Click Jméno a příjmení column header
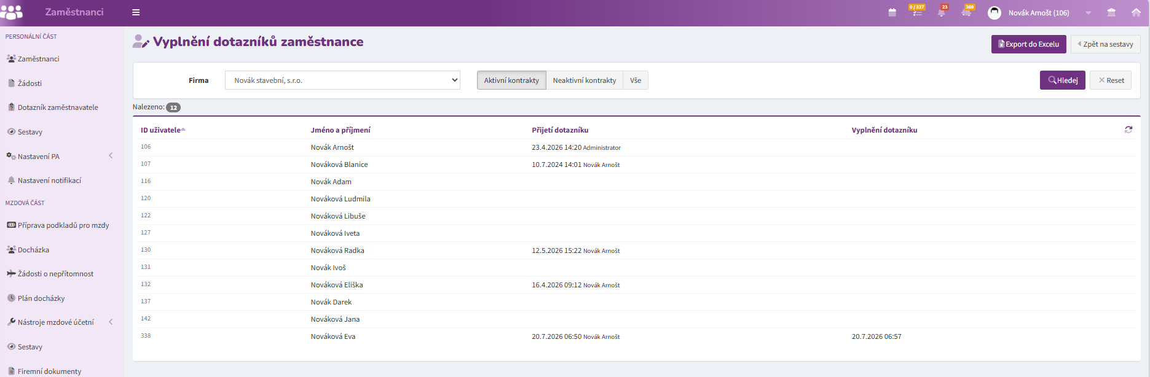This screenshot has width=1150, height=377. [x=341, y=130]
